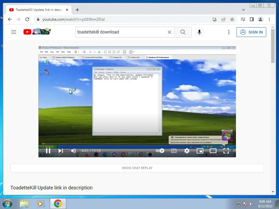The height and width of the screenshot is (209, 279).
Task: Click the address bar lock icon
Action: (x=38, y=19)
